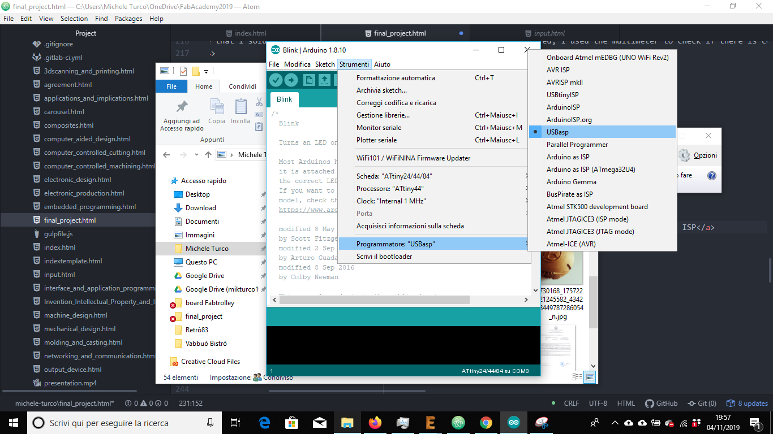Click the Windows search box
This screenshot has height=434, width=773.
click(x=124, y=423)
